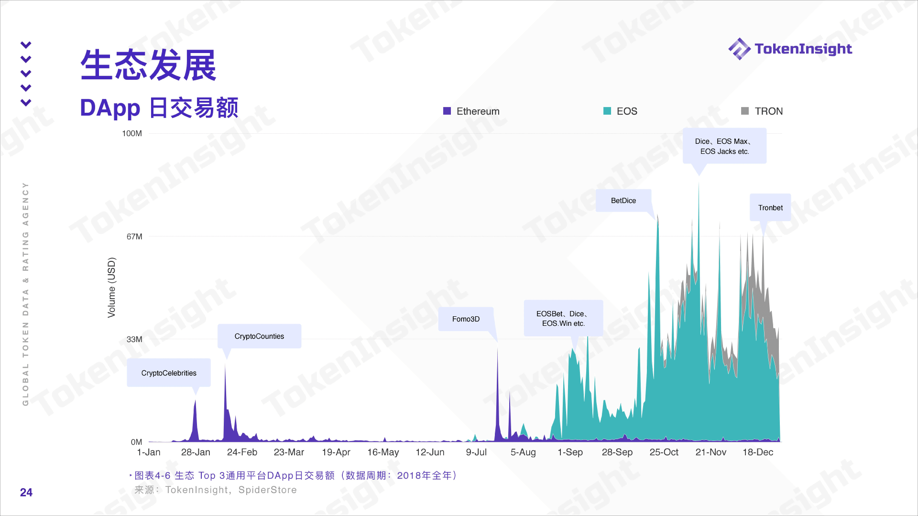Click the TRON gray legend square
The width and height of the screenshot is (918, 516).
click(x=745, y=111)
